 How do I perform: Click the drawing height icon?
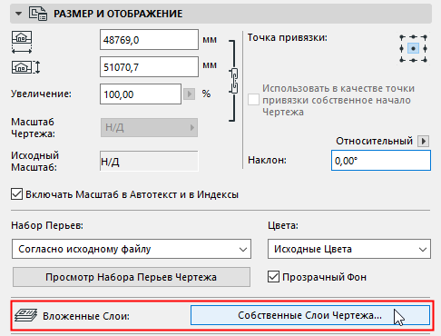(25, 67)
